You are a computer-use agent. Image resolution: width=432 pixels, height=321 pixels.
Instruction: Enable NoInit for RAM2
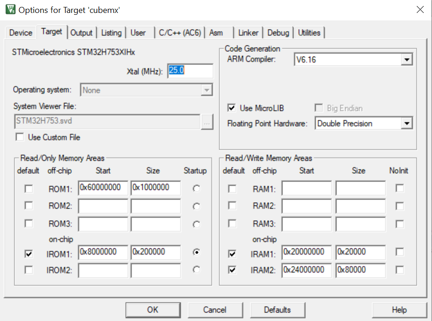400,206
